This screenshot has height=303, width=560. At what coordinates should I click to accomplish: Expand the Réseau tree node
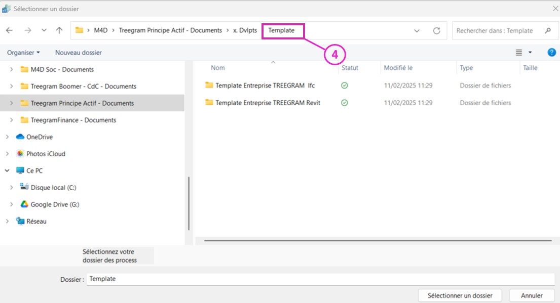(x=7, y=222)
